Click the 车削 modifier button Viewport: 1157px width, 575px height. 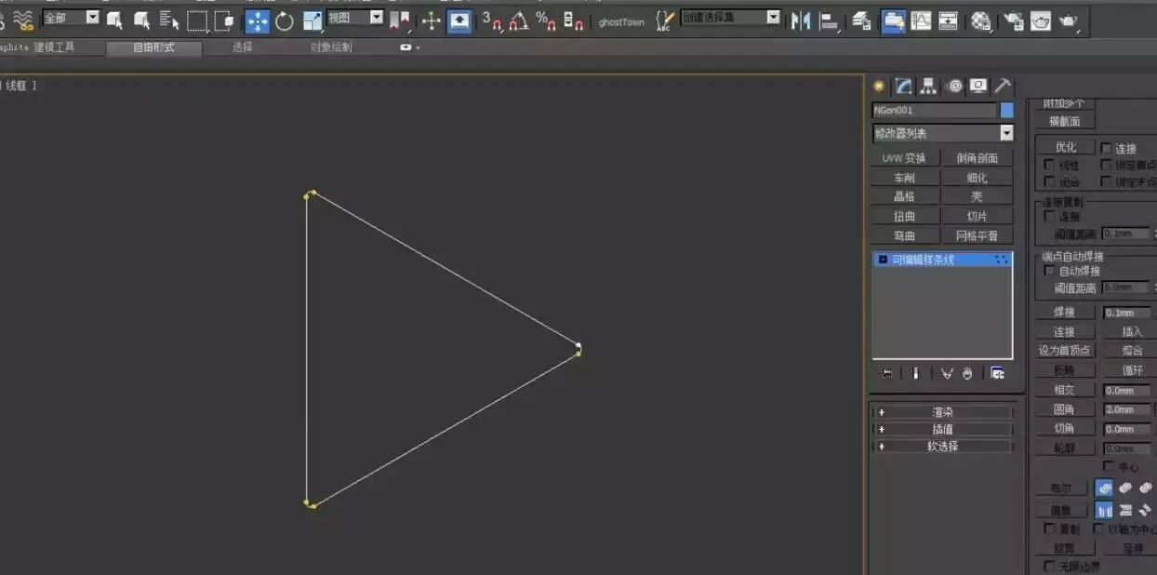pos(904,178)
